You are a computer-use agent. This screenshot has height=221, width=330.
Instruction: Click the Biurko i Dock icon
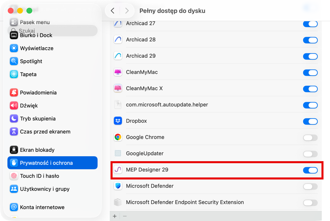click(x=14, y=35)
